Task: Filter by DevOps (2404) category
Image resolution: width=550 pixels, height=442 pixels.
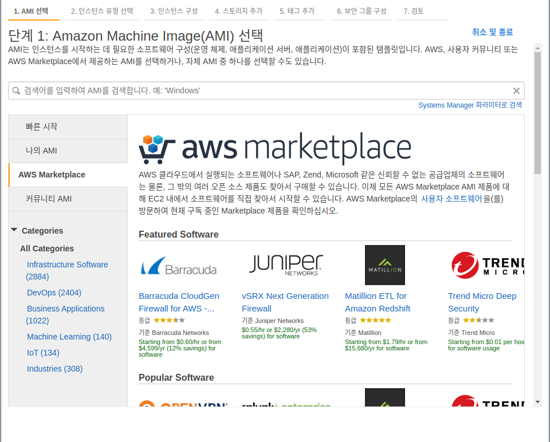Action: click(x=54, y=293)
